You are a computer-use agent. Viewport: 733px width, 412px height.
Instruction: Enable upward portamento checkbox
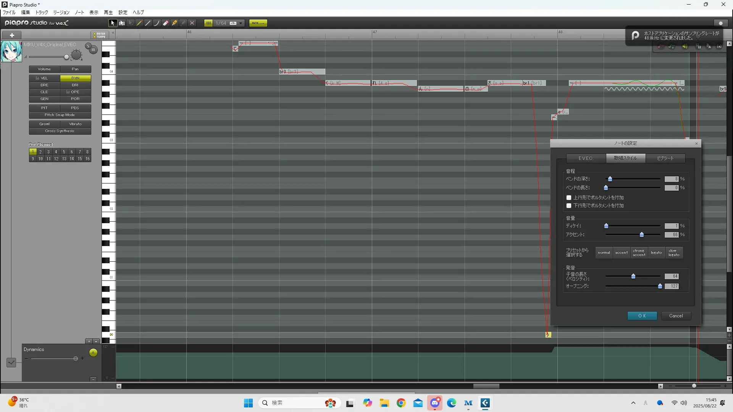pyautogui.click(x=569, y=198)
